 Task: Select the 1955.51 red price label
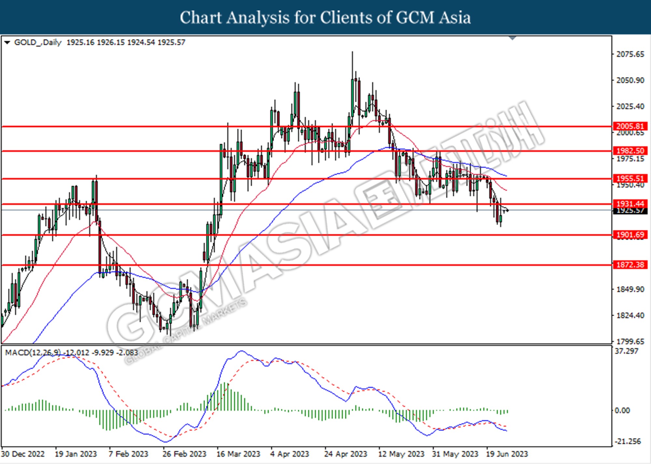coord(630,178)
